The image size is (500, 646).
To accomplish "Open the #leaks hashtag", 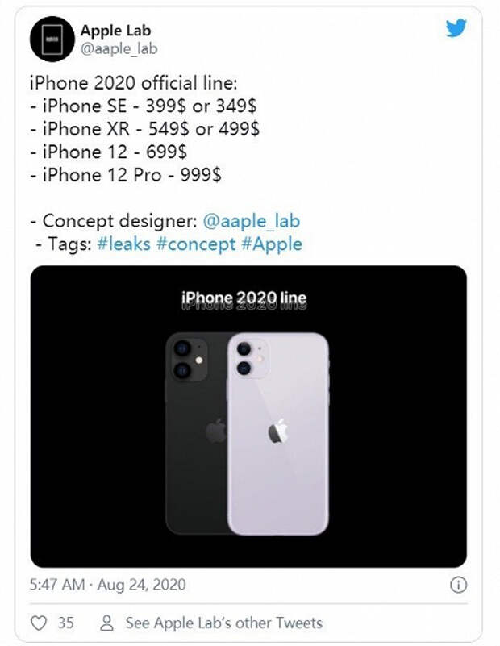I will 123,244.
